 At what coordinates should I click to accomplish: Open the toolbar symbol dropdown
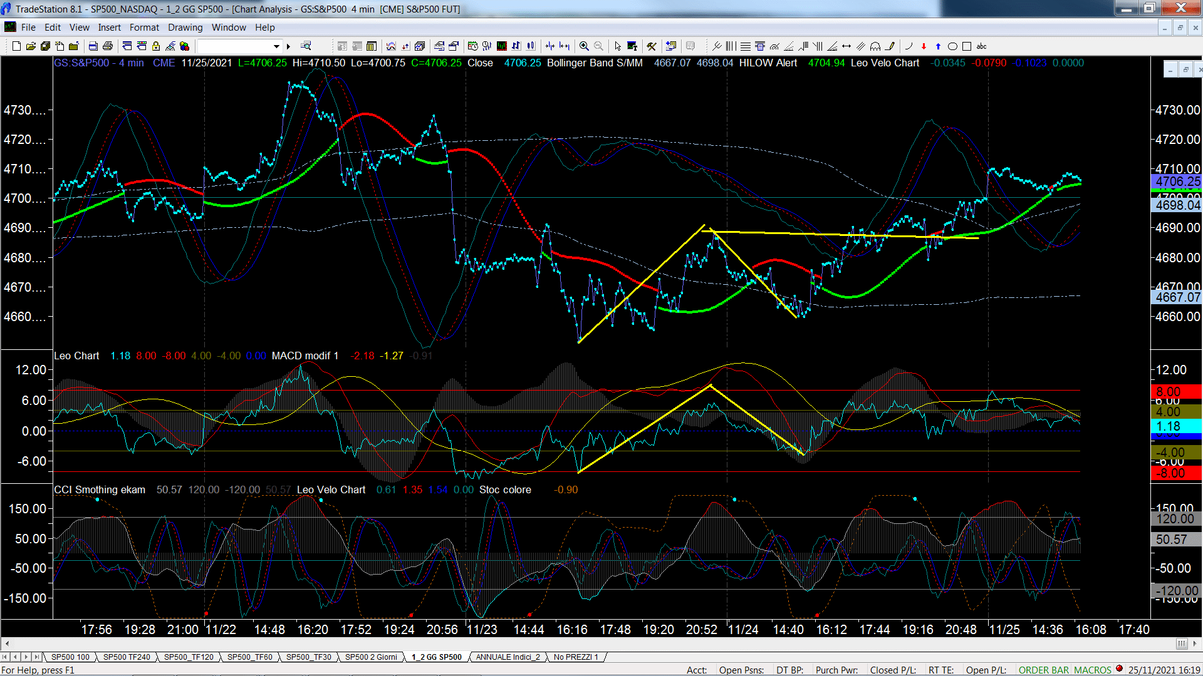[276, 46]
